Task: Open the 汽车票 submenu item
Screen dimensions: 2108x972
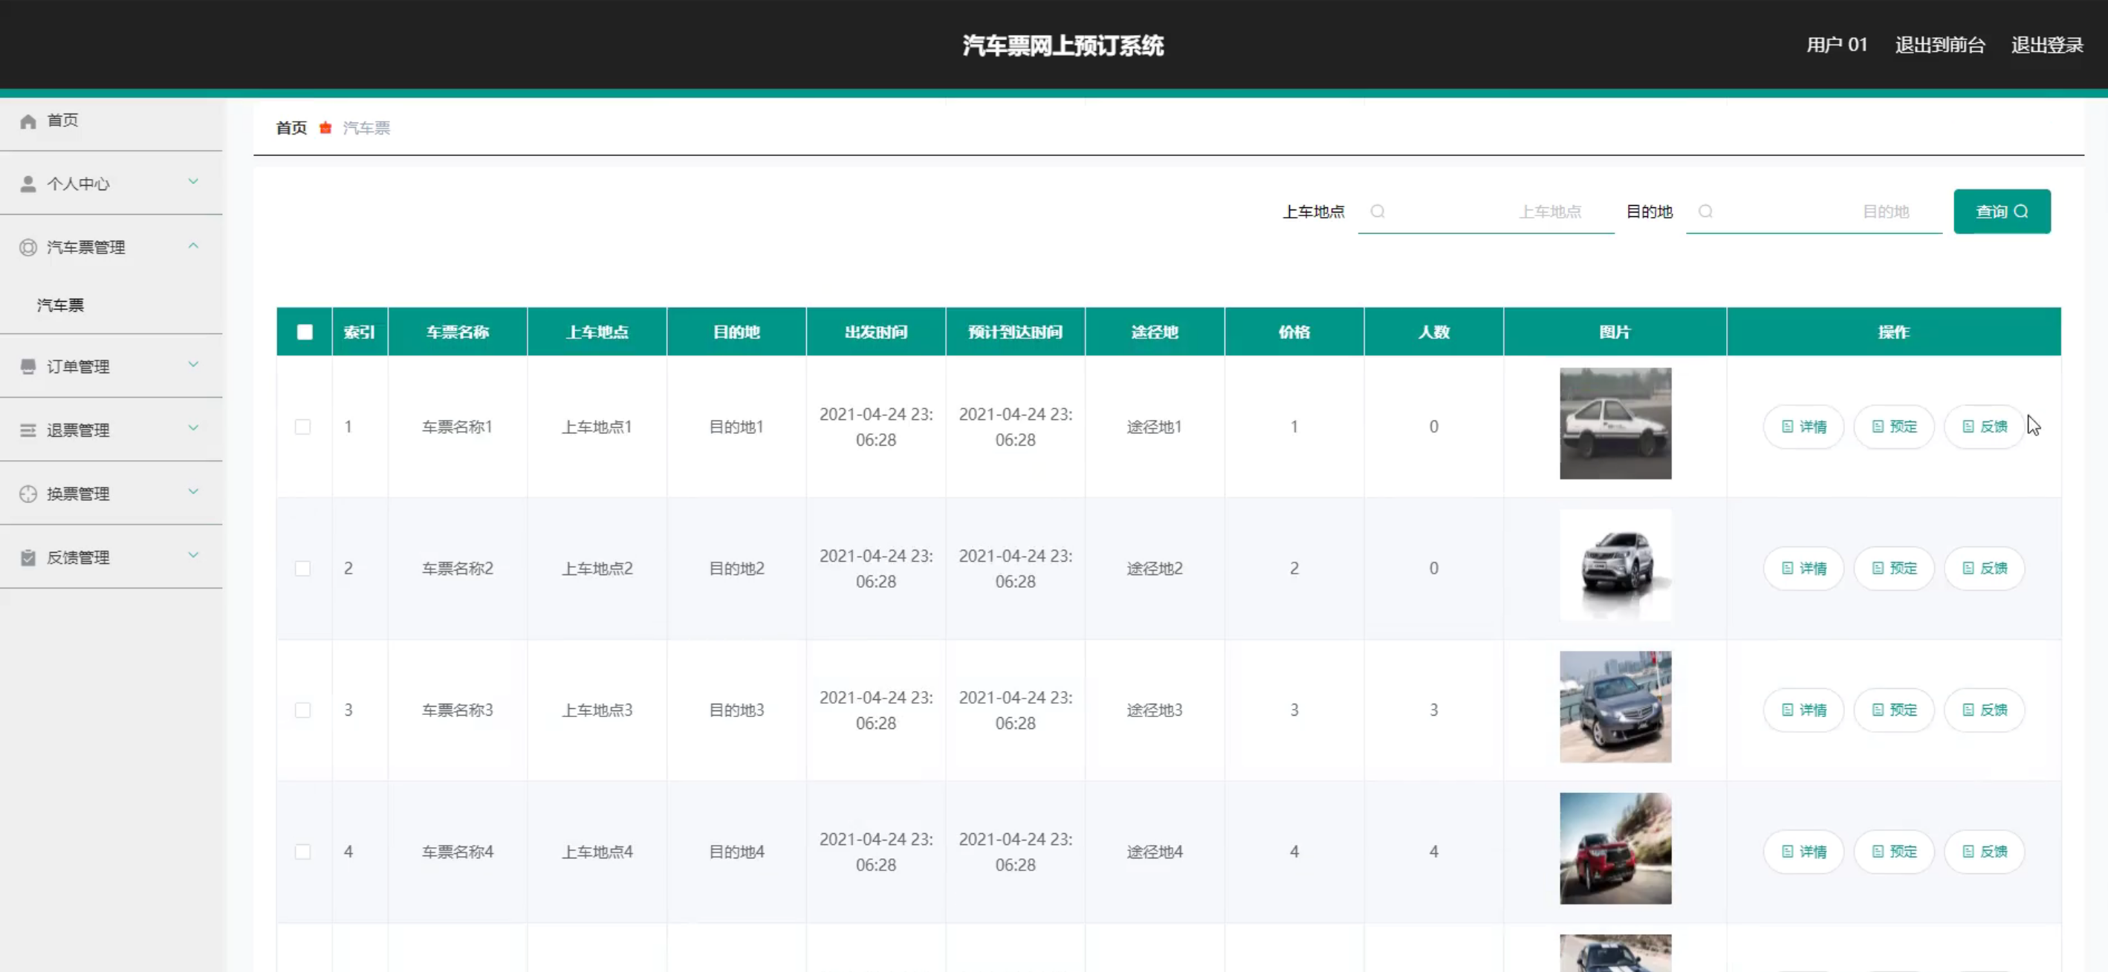Action: tap(60, 305)
